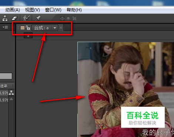Screen dimensions: 174x137
Task: Close the 合成: a viewer panel
Action: (61, 28)
